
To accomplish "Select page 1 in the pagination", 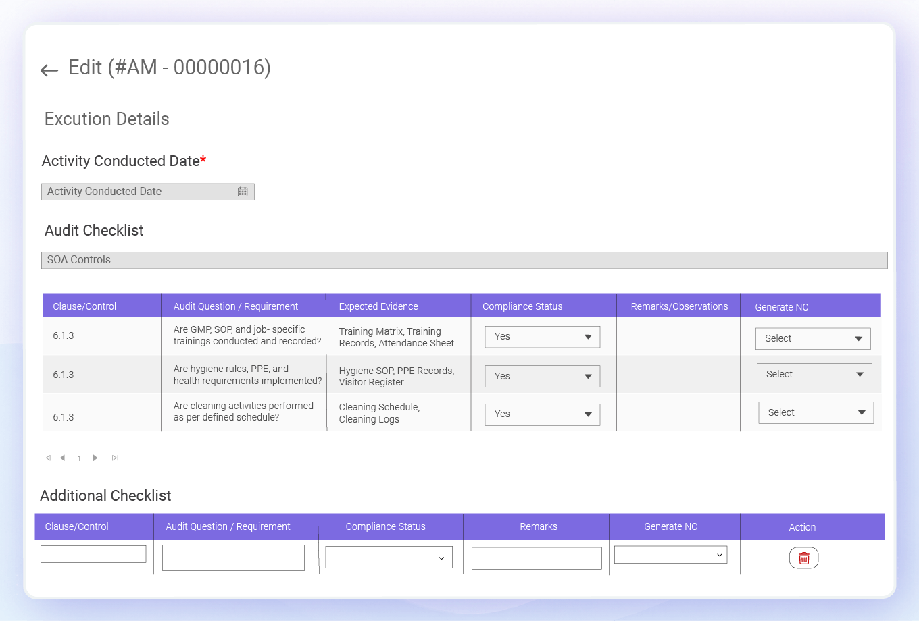I will (79, 458).
